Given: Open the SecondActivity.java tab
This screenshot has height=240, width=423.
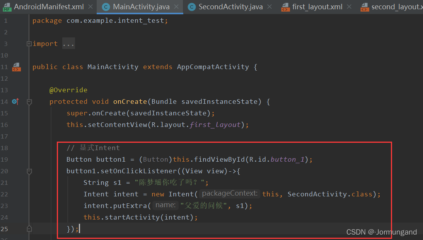Looking at the screenshot, I should pos(231,7).
